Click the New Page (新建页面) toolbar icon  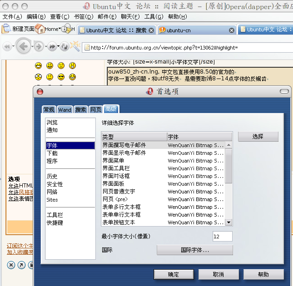[x=5, y=29]
